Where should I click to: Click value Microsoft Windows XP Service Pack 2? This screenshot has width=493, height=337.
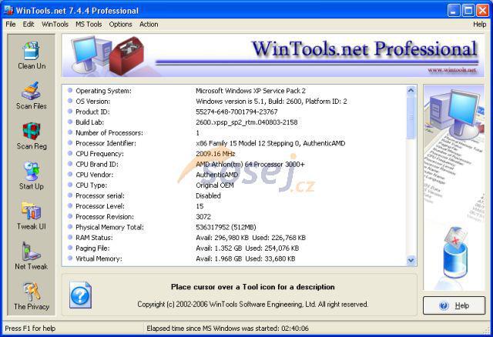pos(250,91)
